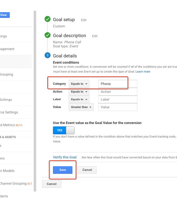This screenshot has height=199, width=177.
Task: Click the Edit link beside Goal description
Action: (95, 36)
